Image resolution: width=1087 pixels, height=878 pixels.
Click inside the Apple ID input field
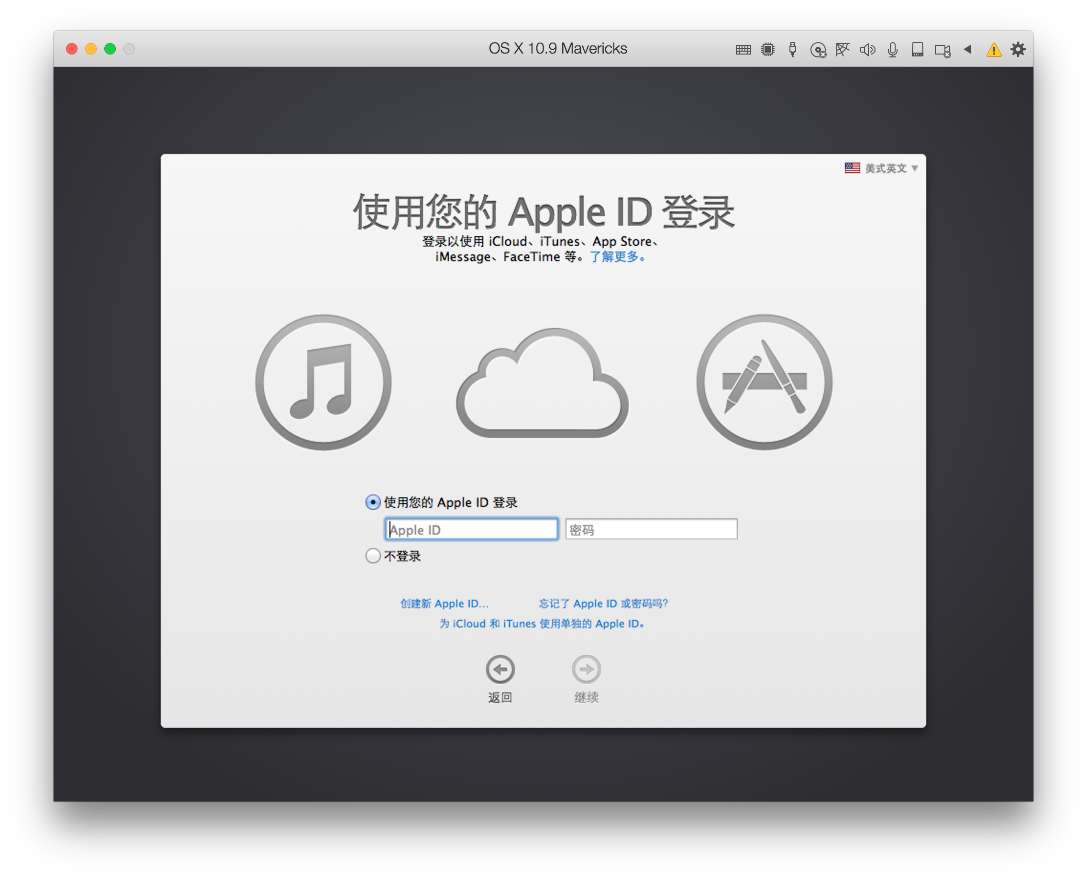(471, 529)
